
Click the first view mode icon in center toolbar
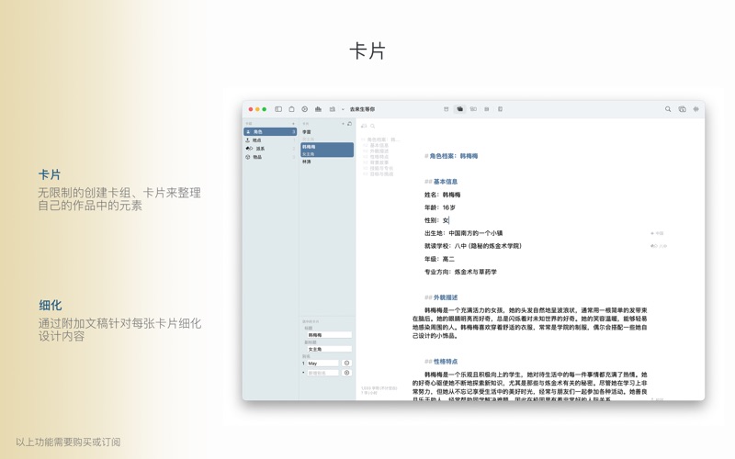(447, 109)
